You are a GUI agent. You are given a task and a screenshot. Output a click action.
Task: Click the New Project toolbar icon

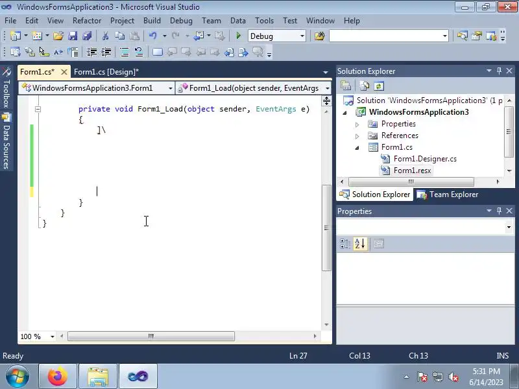point(15,36)
